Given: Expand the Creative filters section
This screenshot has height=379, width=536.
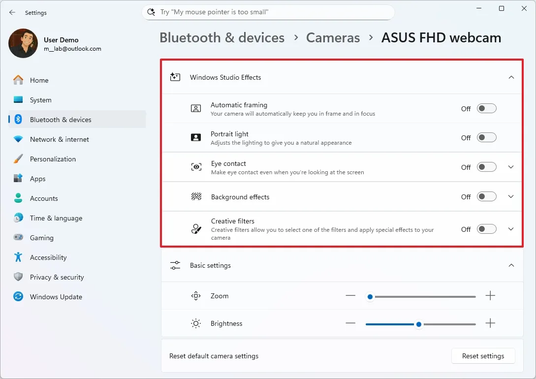Looking at the screenshot, I should (x=511, y=228).
